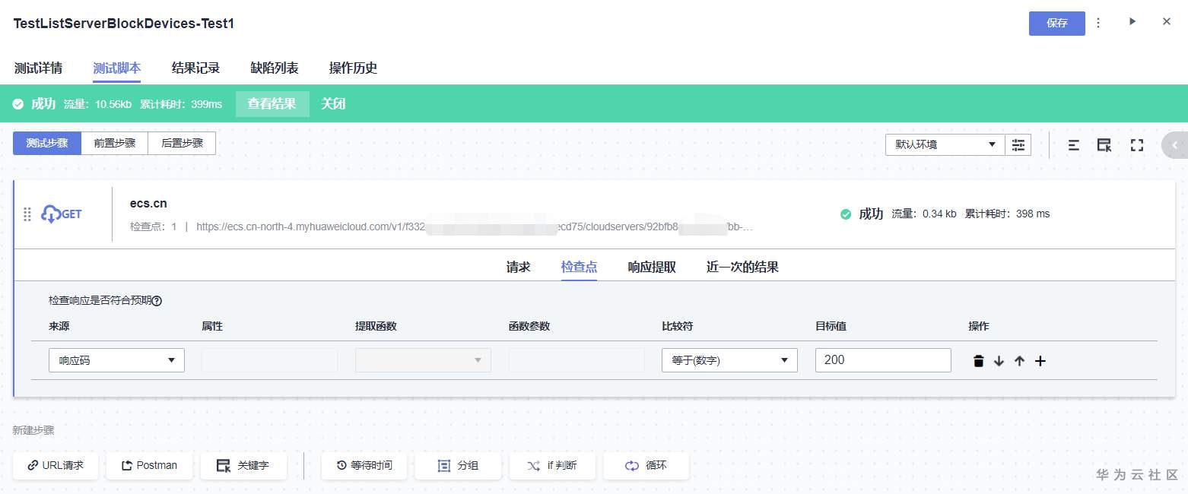Add an if 判断 step

pos(552,465)
